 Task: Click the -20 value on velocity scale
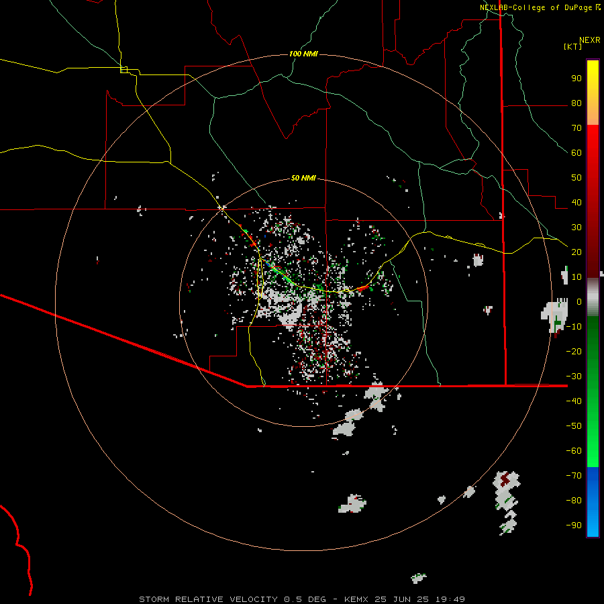(574, 352)
